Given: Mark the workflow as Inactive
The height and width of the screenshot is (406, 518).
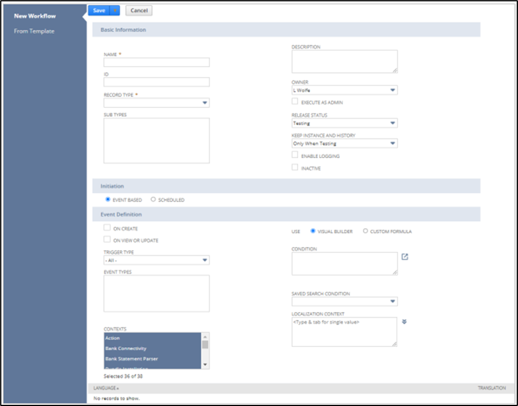Looking at the screenshot, I should click(x=295, y=168).
